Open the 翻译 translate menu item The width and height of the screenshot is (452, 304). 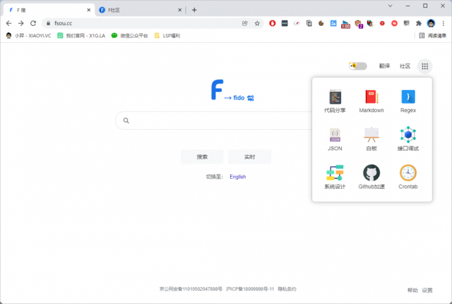pyautogui.click(x=385, y=66)
